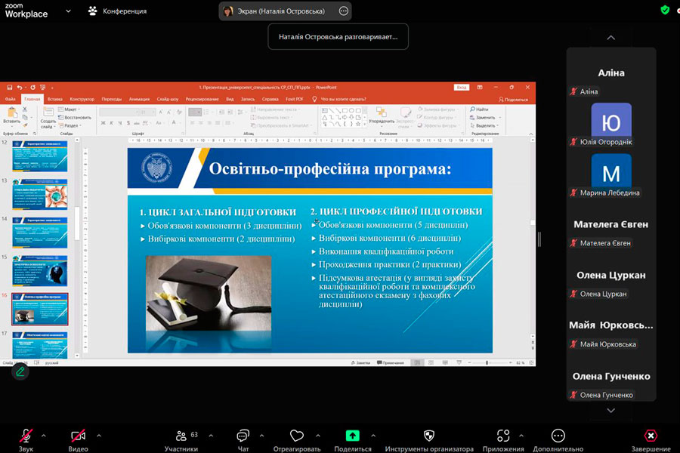Open Инструменты организатора shield icon
The width and height of the screenshot is (680, 453).
[x=428, y=436]
